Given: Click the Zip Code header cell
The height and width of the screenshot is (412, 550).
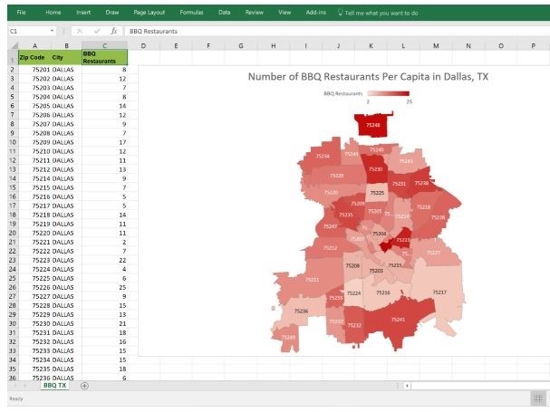Looking at the screenshot, I should pos(34,57).
